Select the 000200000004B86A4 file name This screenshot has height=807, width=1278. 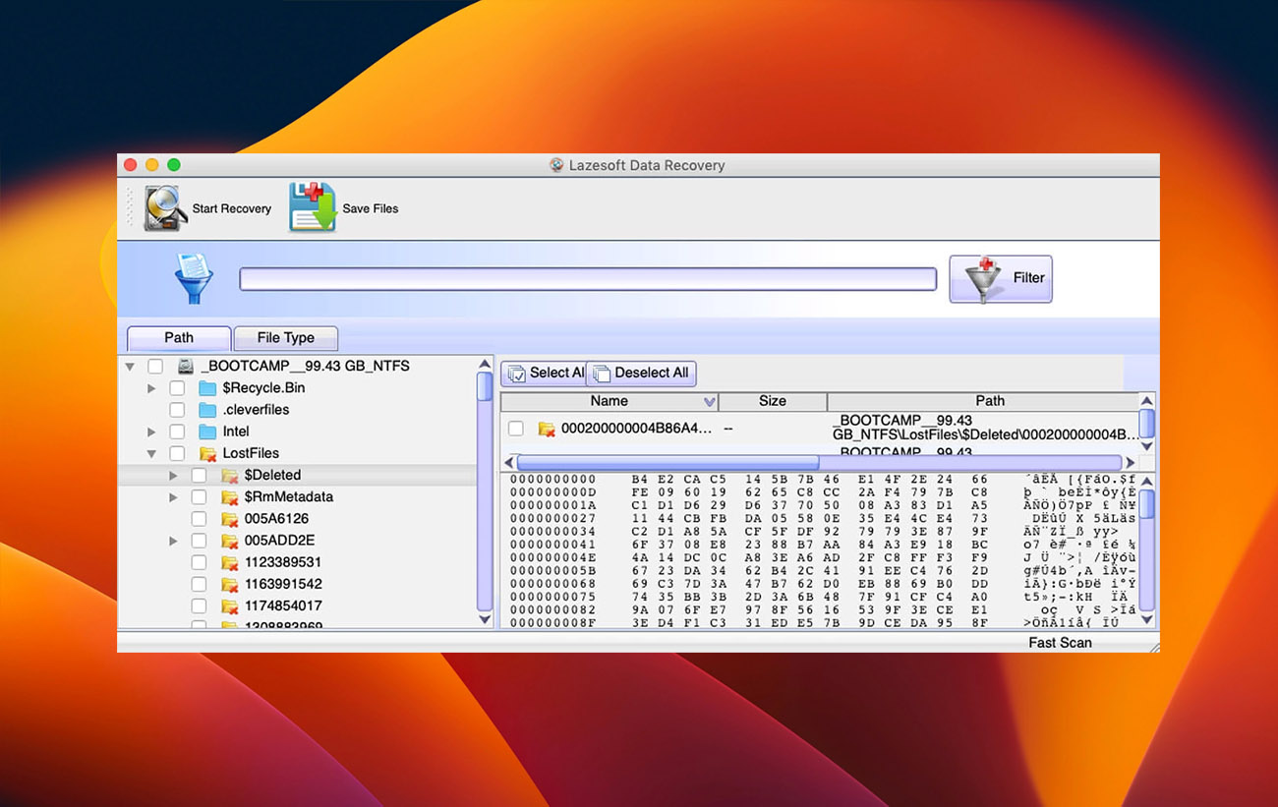(x=636, y=429)
